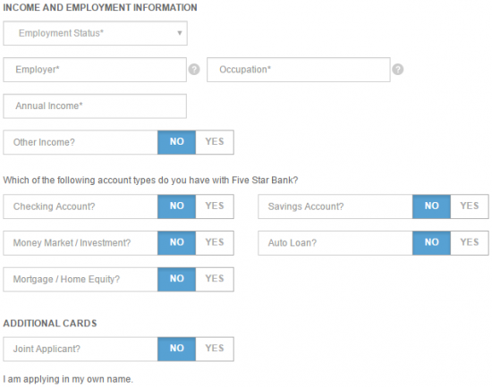Choose YES for Auto Loan
The image size is (492, 387).
pyautogui.click(x=470, y=243)
